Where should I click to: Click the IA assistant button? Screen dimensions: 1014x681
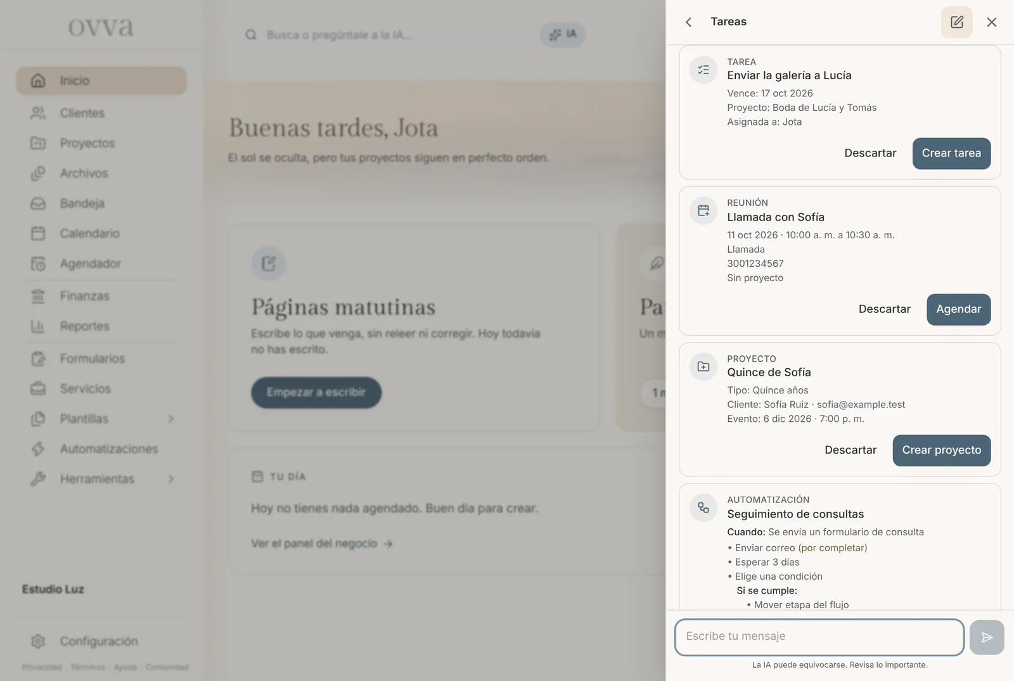click(563, 34)
